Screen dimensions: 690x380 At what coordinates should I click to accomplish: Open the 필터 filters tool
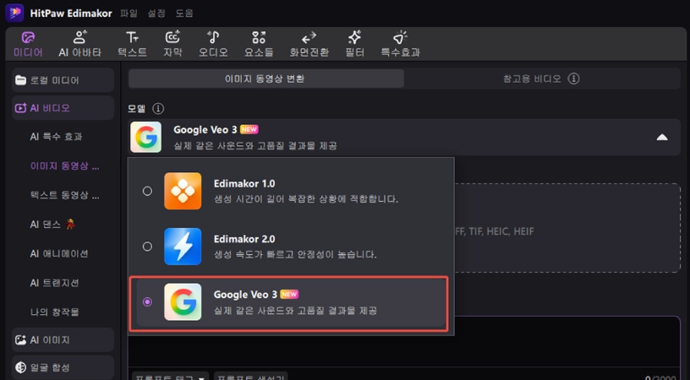pyautogui.click(x=354, y=45)
